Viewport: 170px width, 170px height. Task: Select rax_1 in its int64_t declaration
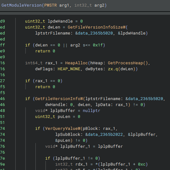(x=51, y=63)
